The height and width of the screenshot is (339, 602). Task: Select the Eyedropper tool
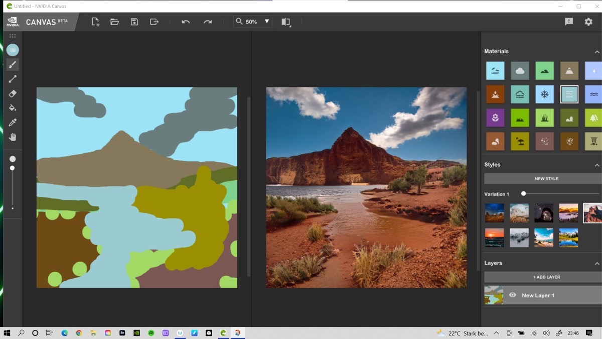click(13, 123)
